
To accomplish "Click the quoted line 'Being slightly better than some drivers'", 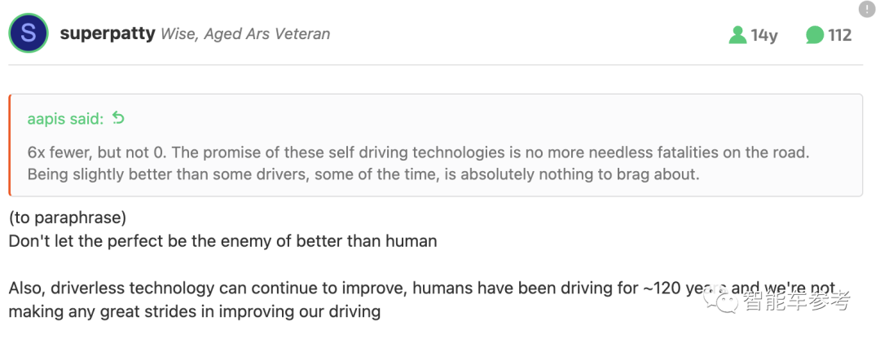I will tap(363, 174).
